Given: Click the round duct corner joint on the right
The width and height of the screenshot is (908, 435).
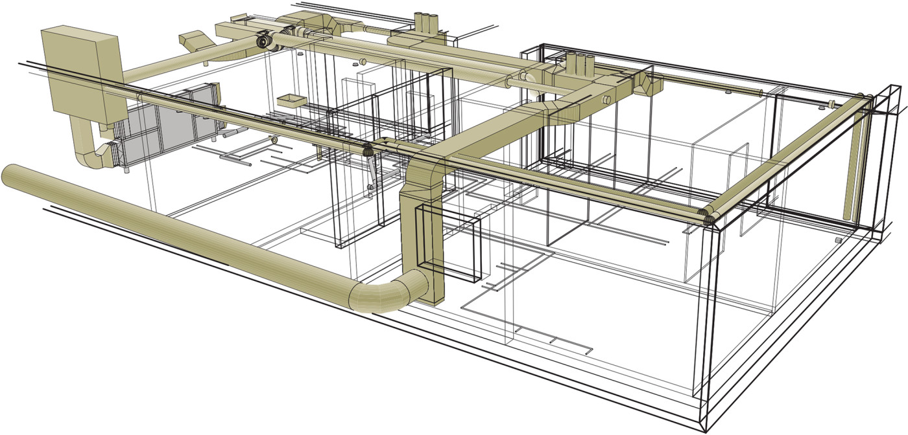Looking at the screenshot, I should 708,217.
